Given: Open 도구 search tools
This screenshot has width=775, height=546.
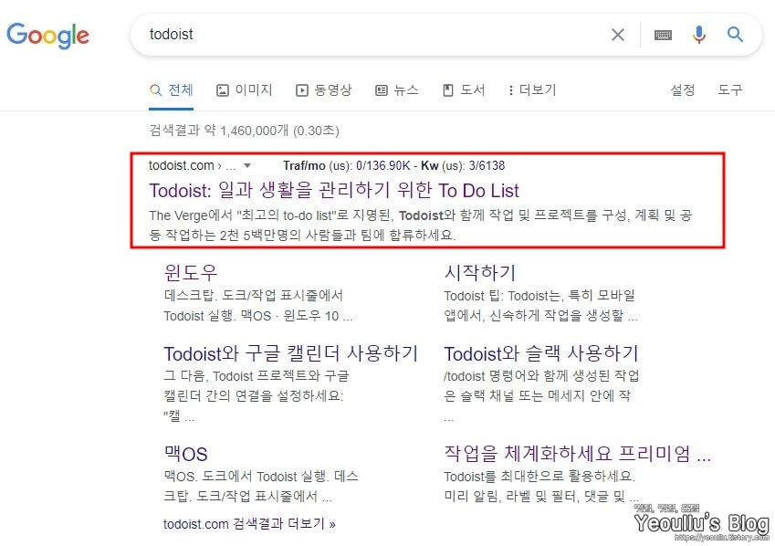Looking at the screenshot, I should (730, 90).
